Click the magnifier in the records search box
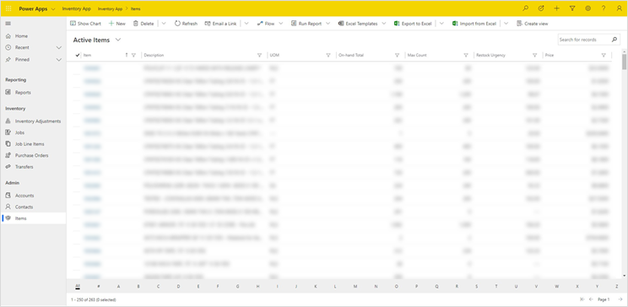Viewport: 628px width, 307px height. (614, 40)
